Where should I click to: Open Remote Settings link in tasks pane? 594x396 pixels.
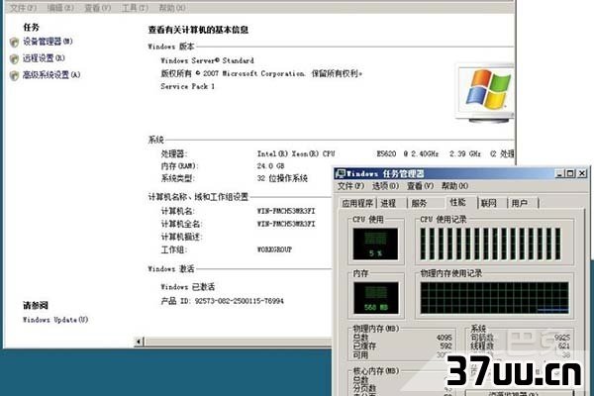pos(44,58)
